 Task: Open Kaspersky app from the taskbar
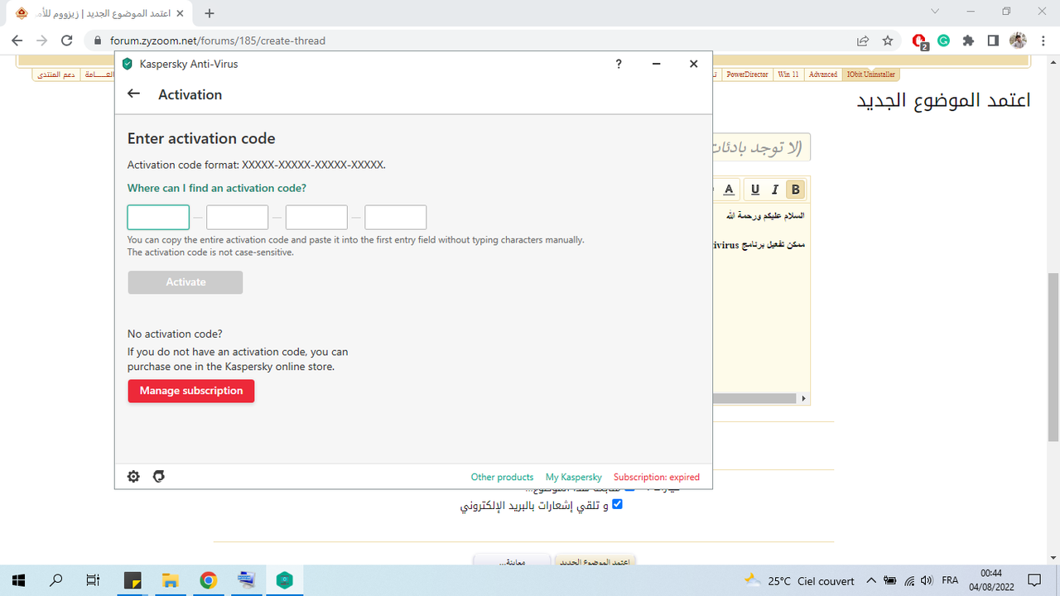(x=285, y=580)
